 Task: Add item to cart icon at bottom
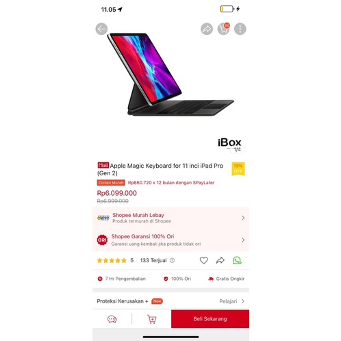[152, 319]
